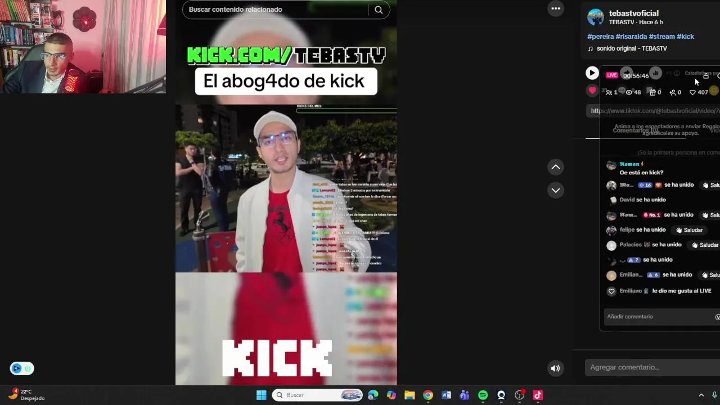Click the Oe está en kick? comment
This screenshot has height=405, width=720.
(641, 173)
